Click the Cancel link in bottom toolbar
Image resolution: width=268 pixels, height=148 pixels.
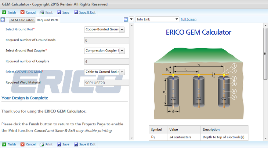pyautogui.click(x=31, y=144)
